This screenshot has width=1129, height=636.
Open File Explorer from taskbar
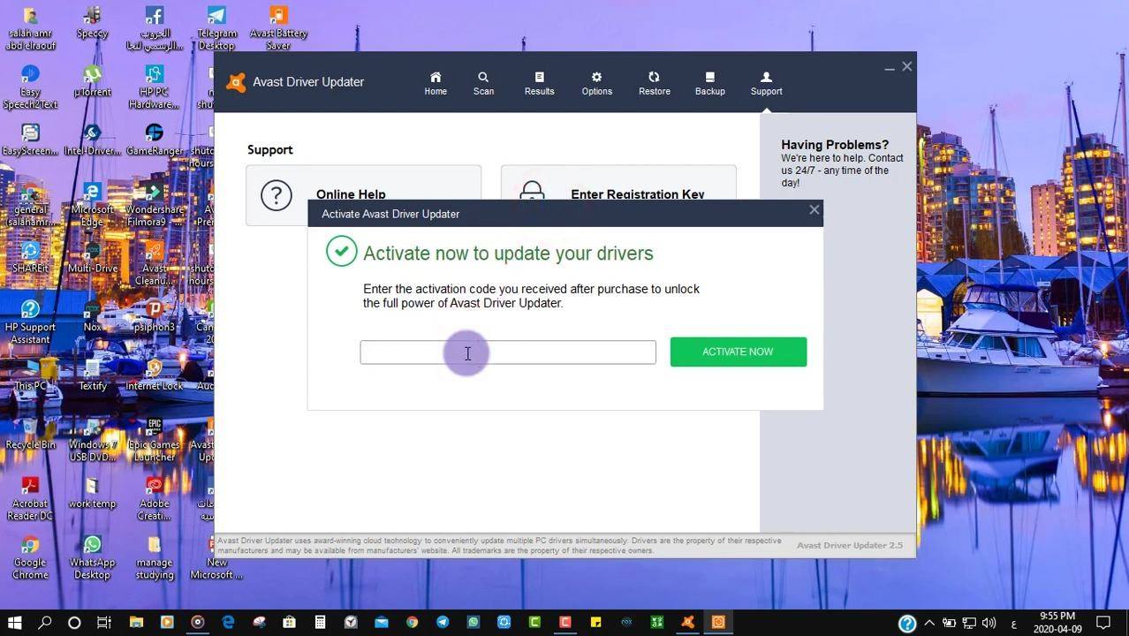(x=135, y=622)
